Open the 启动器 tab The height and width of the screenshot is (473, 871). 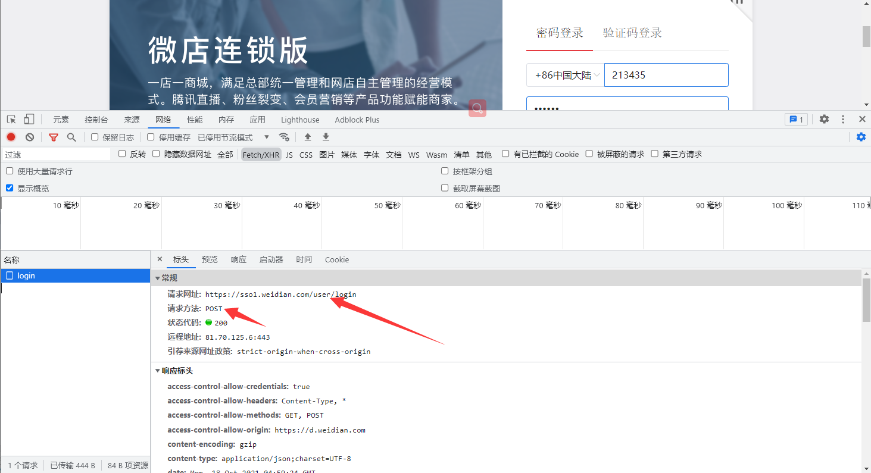(271, 259)
